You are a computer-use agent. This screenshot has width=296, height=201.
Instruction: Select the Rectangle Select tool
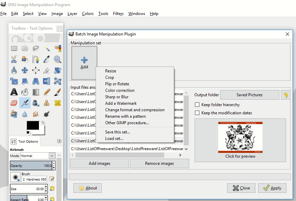14,48
